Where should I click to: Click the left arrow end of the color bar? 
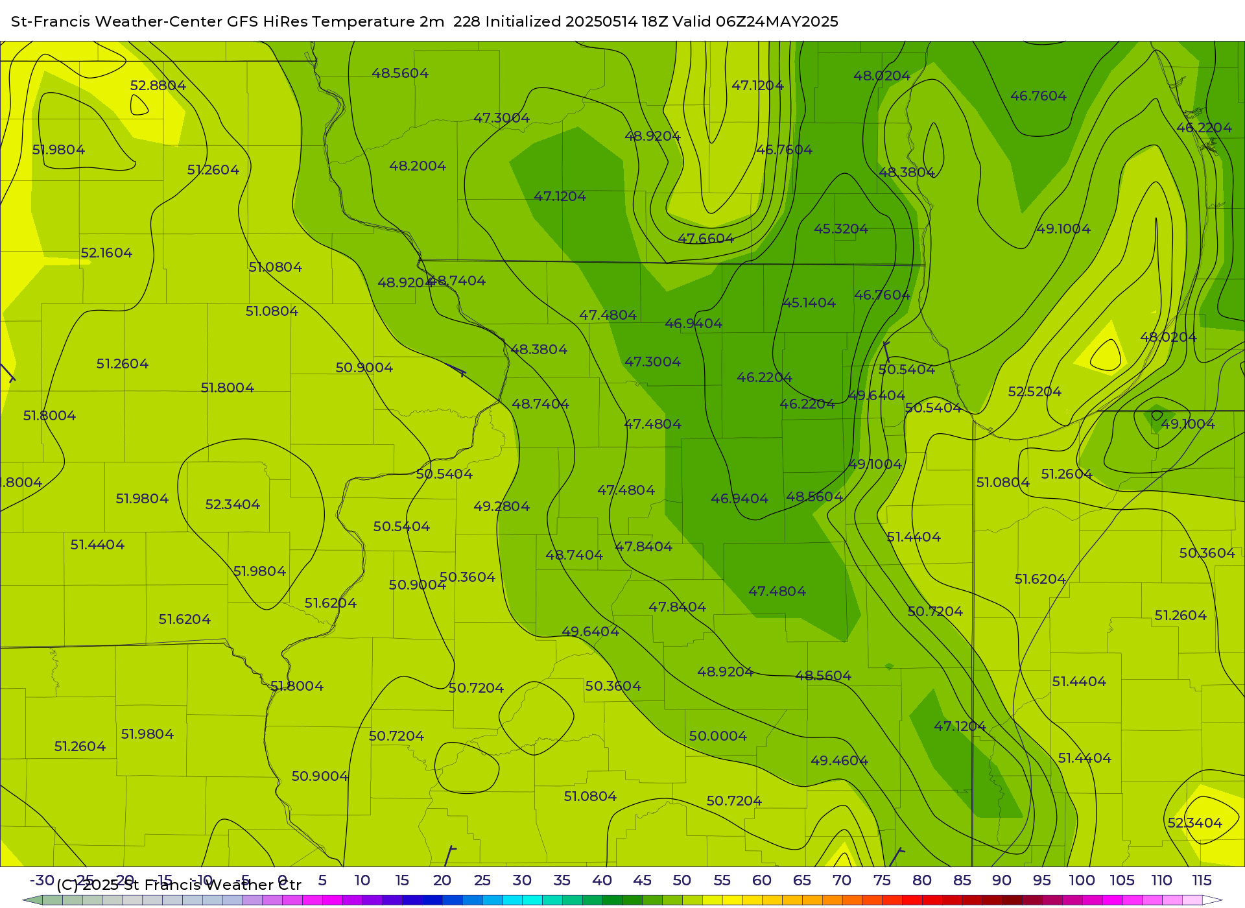tap(32, 900)
